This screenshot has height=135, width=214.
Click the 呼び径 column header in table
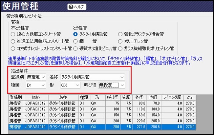pos(113,97)
